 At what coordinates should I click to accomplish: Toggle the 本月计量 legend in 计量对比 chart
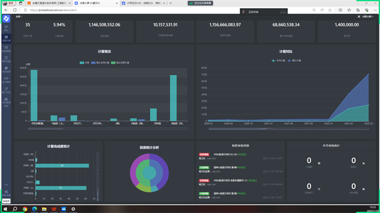(x=278, y=60)
